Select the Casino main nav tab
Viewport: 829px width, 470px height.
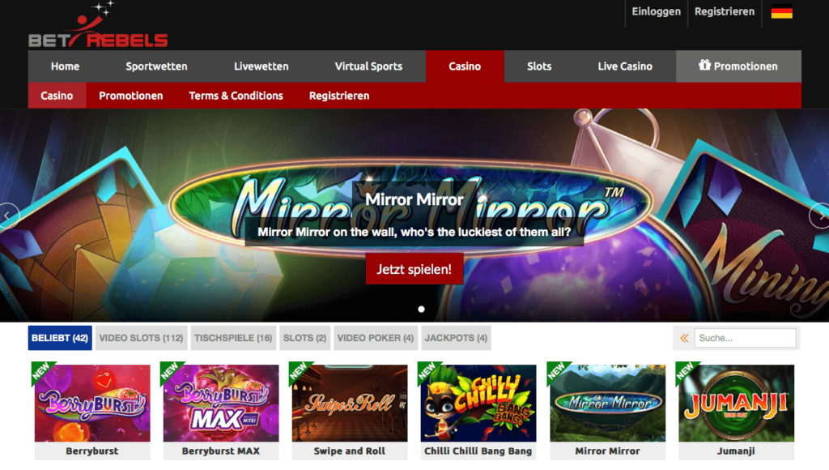(x=465, y=66)
